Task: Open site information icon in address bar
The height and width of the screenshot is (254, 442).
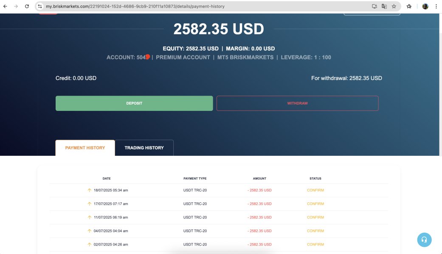Action: tap(40, 6)
